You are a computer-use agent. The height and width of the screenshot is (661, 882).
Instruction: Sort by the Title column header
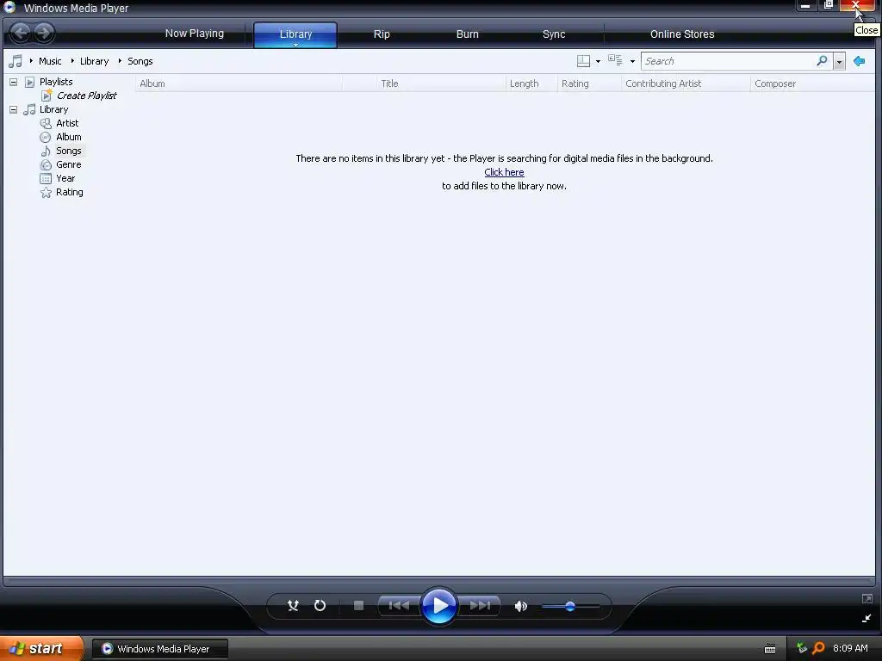(440, 83)
